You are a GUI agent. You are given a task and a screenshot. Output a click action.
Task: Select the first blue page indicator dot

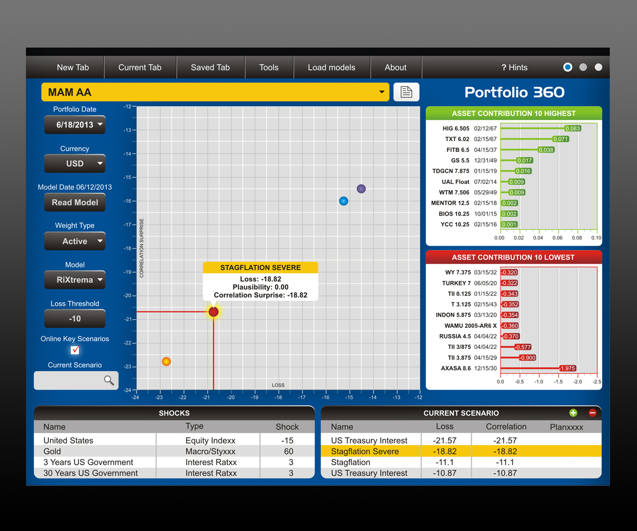568,67
